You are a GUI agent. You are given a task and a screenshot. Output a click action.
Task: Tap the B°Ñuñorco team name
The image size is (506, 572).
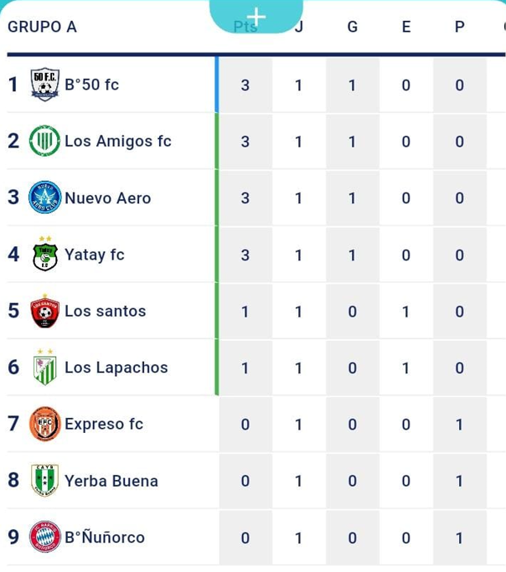[x=105, y=537]
